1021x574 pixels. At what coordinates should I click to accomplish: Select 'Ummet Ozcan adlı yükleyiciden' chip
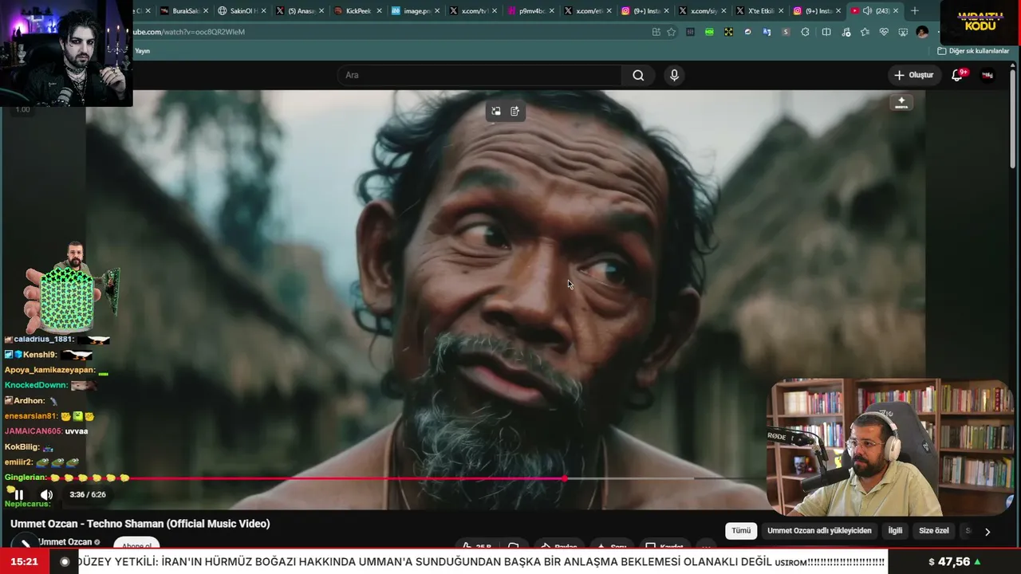coord(819,531)
